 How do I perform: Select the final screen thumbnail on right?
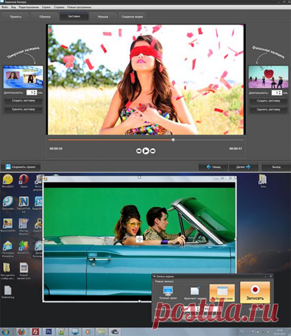(268, 77)
